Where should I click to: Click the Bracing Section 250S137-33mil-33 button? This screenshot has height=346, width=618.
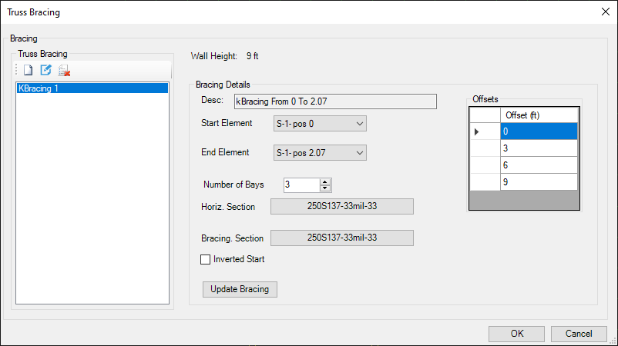(x=342, y=238)
